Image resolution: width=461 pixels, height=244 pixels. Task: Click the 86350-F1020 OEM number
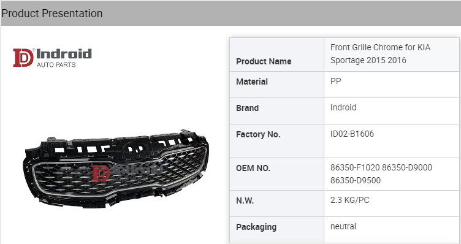(x=355, y=167)
